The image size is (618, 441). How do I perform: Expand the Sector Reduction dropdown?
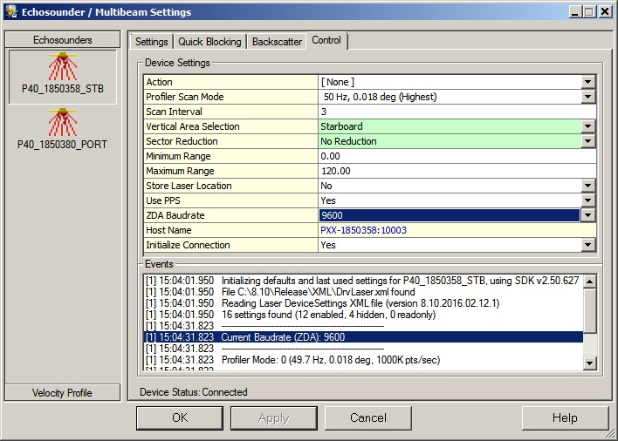pyautogui.click(x=588, y=141)
